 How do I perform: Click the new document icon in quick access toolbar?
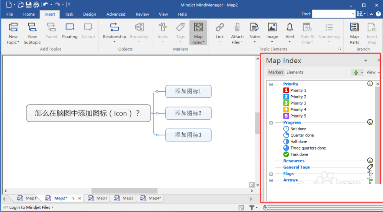point(9,4)
